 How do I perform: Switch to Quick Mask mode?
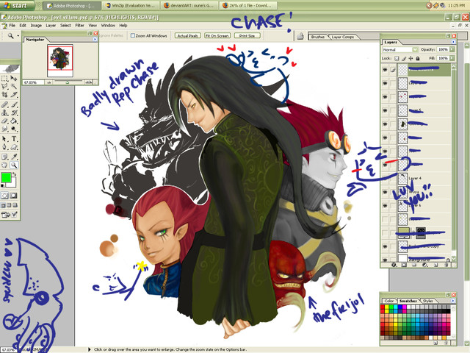tap(13, 196)
